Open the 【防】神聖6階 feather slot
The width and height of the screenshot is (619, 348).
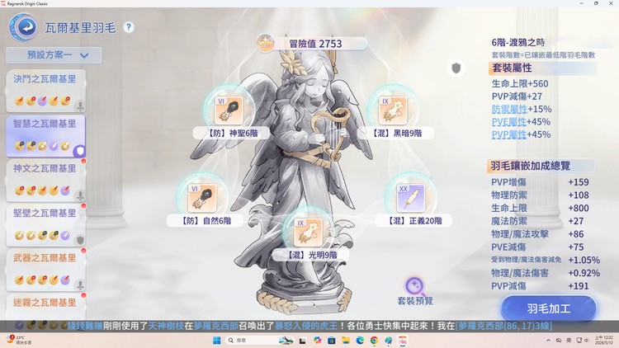[228, 111]
